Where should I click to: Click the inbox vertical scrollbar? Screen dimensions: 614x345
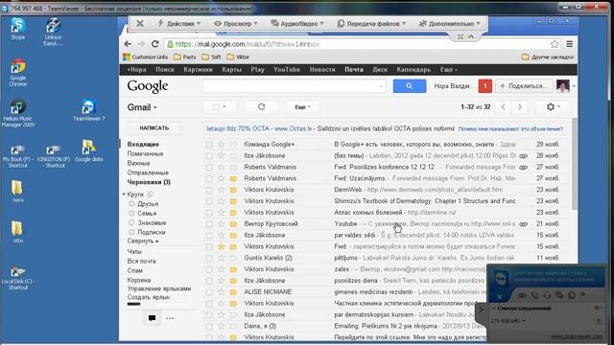click(575, 164)
